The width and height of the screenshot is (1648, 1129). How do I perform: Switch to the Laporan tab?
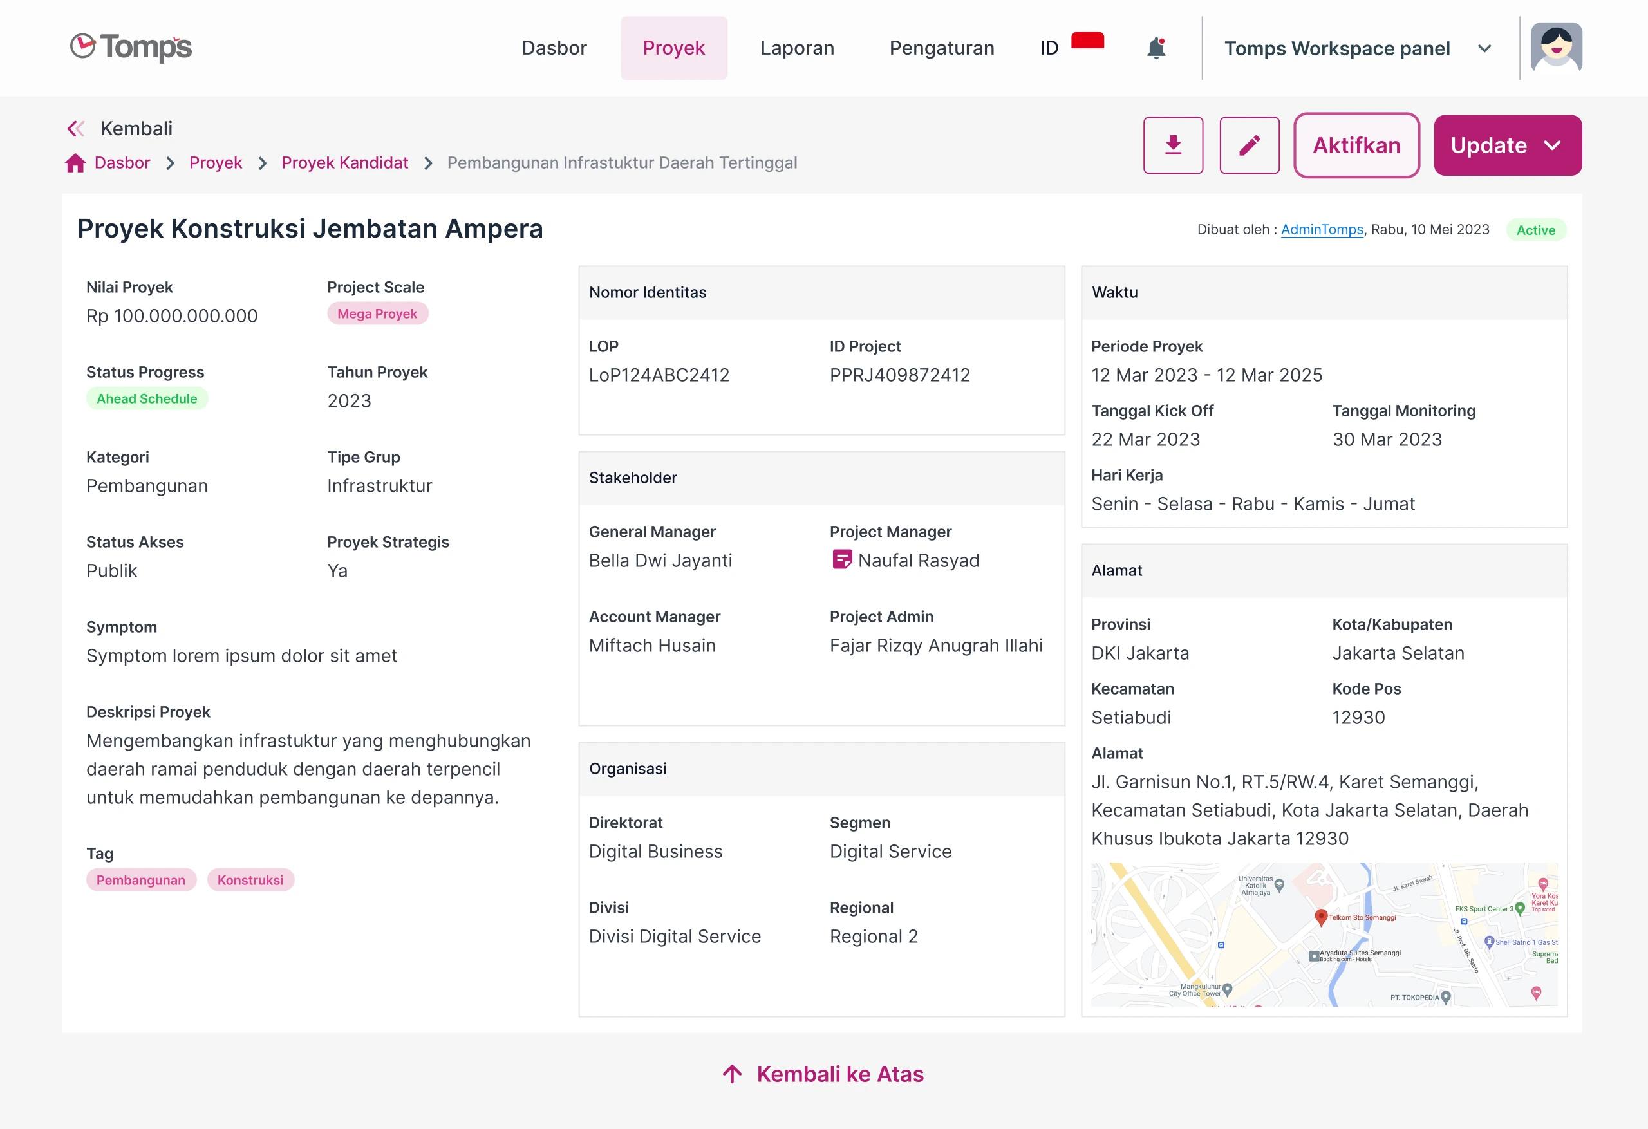click(x=797, y=48)
